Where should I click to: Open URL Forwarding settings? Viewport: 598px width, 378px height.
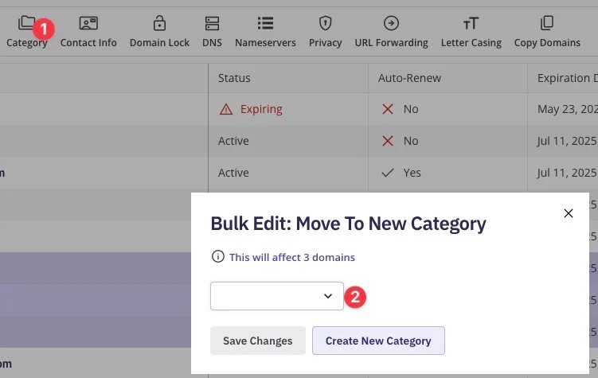point(391,32)
